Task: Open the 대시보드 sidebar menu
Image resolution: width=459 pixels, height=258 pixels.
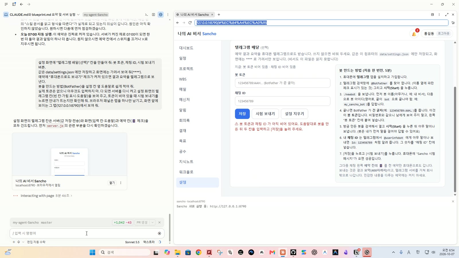Action: coord(197,48)
